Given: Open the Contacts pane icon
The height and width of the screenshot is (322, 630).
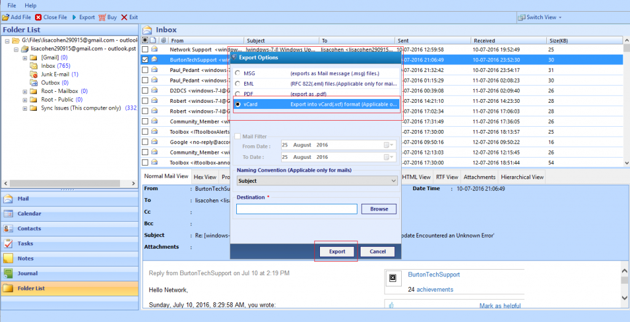Looking at the screenshot, I should [7, 228].
